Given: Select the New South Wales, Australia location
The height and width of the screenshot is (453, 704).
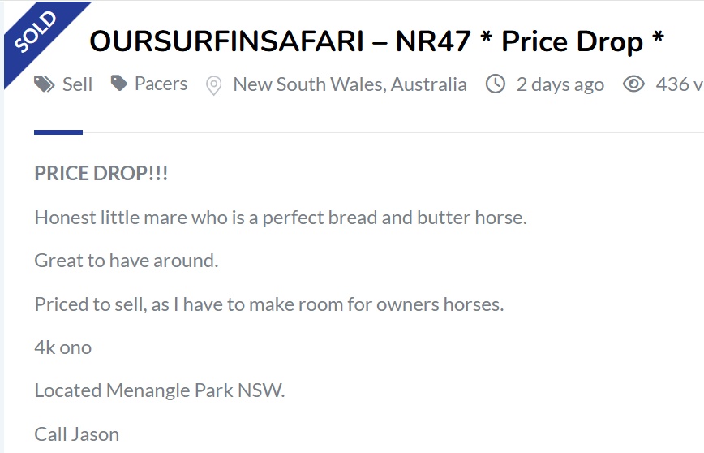Looking at the screenshot, I should pyautogui.click(x=350, y=84).
